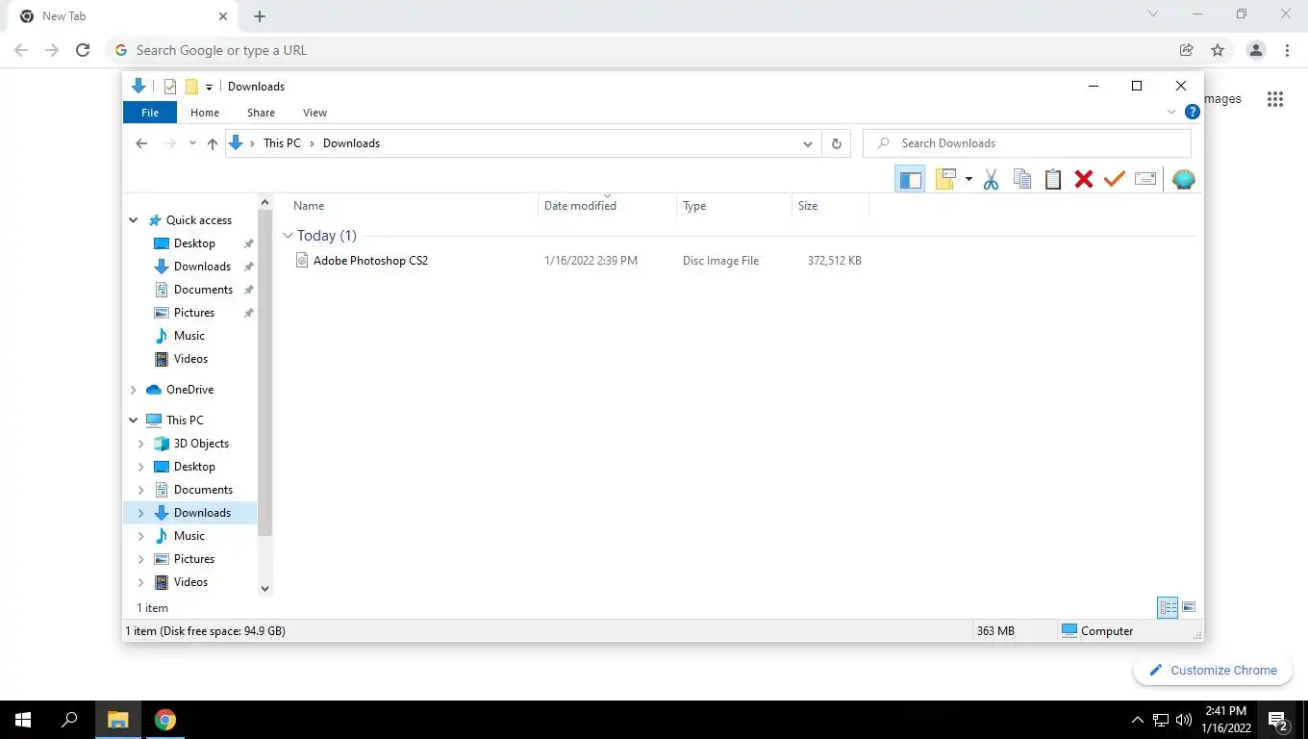Screen dimensions: 1308x739
Task: Click the Paste clipboard icon
Action: point(1053,179)
